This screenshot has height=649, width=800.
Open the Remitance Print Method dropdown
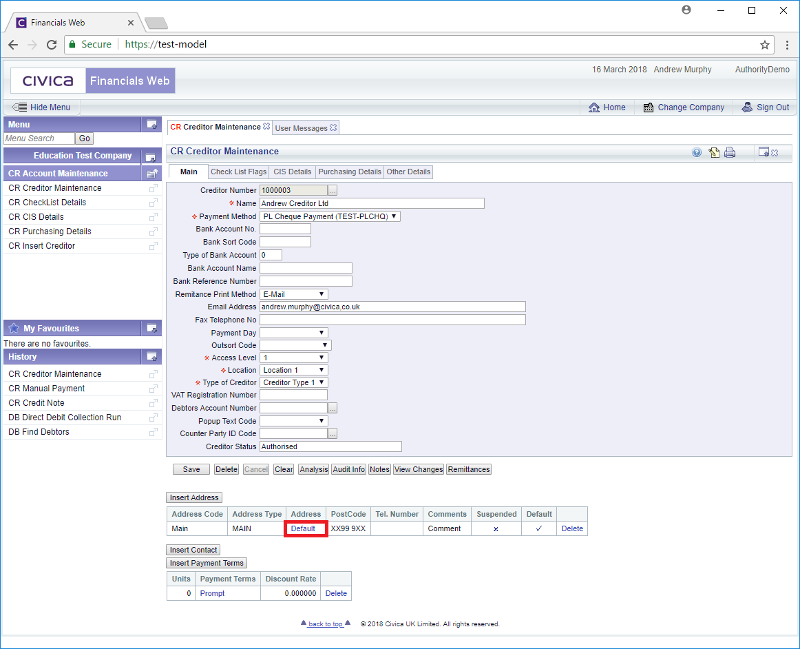pyautogui.click(x=294, y=294)
